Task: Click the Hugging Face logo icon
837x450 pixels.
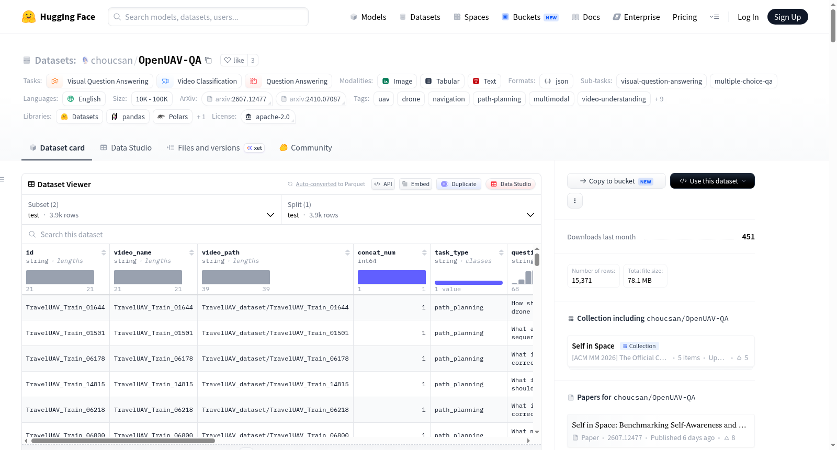Action: pyautogui.click(x=29, y=17)
